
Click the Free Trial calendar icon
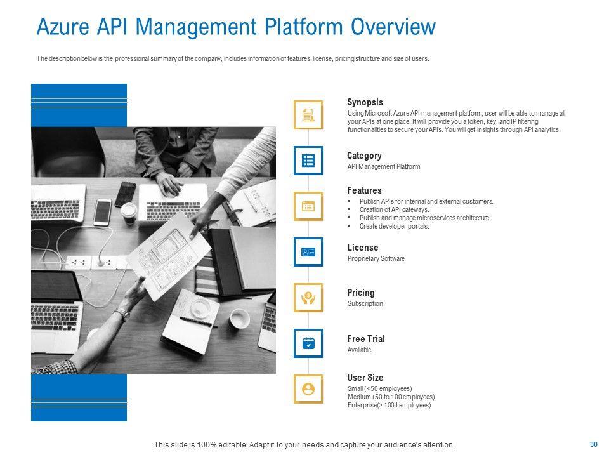point(308,343)
